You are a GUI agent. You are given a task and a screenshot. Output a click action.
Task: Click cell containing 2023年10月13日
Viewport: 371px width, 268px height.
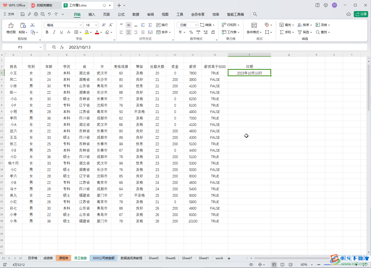click(x=249, y=73)
